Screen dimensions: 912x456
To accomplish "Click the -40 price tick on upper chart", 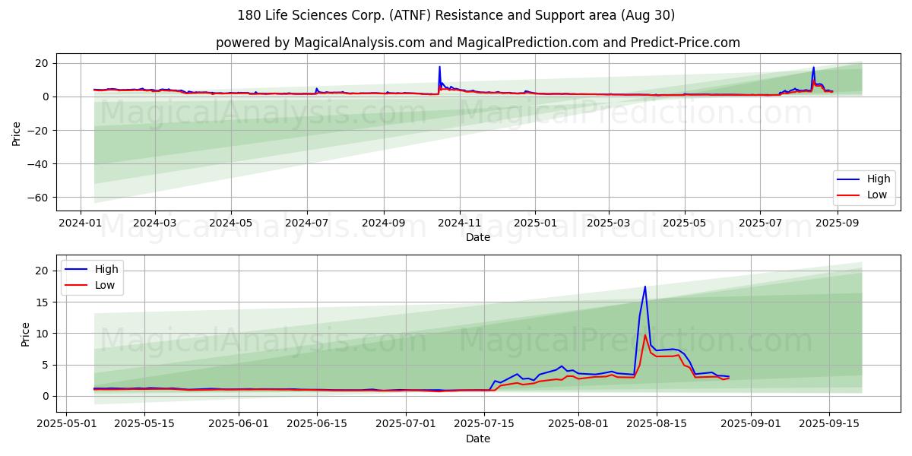I will 40,164.
